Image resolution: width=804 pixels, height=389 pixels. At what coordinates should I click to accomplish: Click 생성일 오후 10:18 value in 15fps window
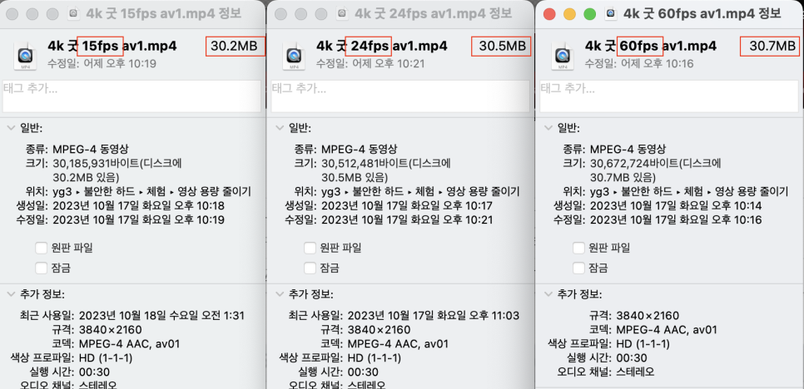[x=138, y=206]
